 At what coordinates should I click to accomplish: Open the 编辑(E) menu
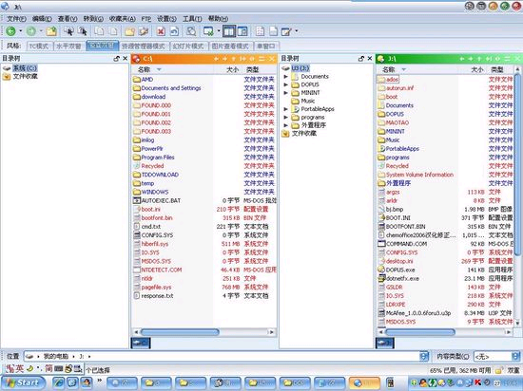tap(42, 19)
